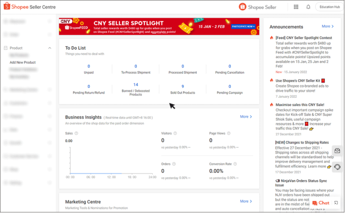Click Participate Now on the banner
Viewport: 345px width, 213px height.
pos(243,26)
